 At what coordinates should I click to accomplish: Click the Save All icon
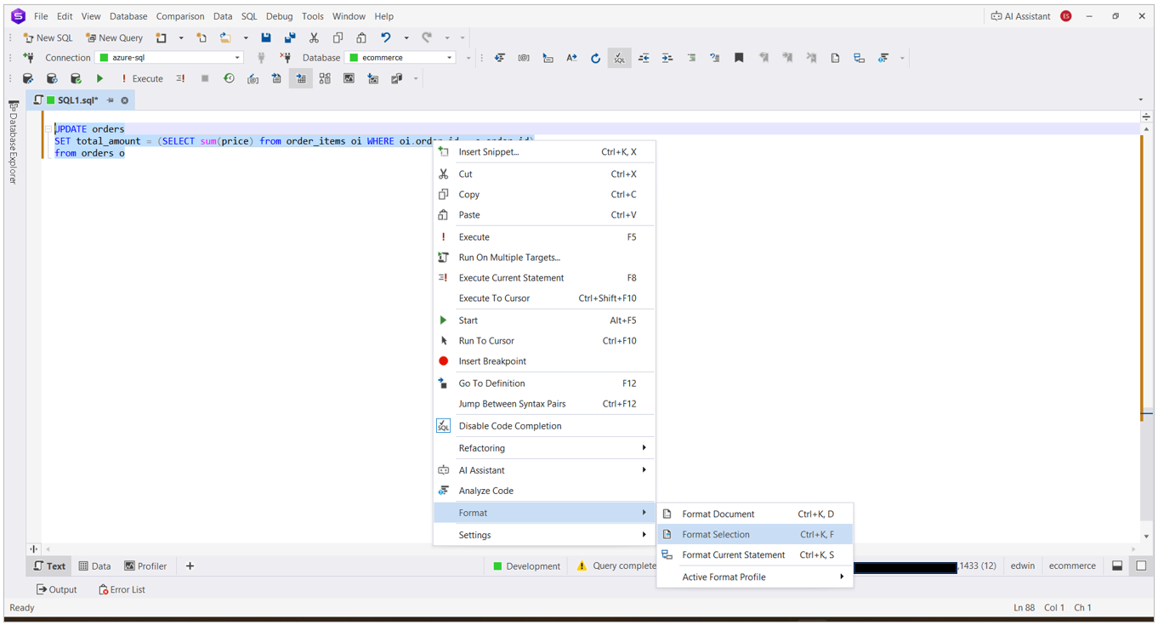tap(290, 37)
